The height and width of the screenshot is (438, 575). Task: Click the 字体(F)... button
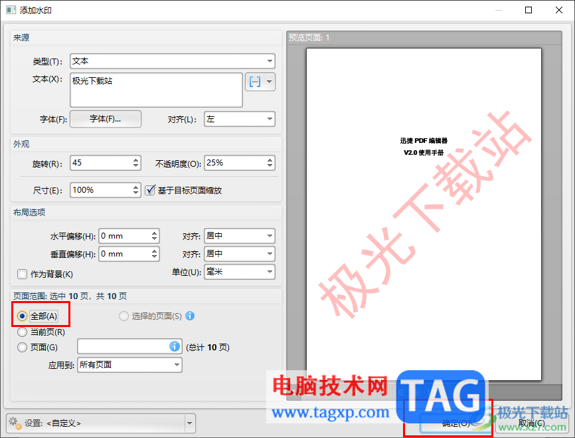(x=106, y=119)
